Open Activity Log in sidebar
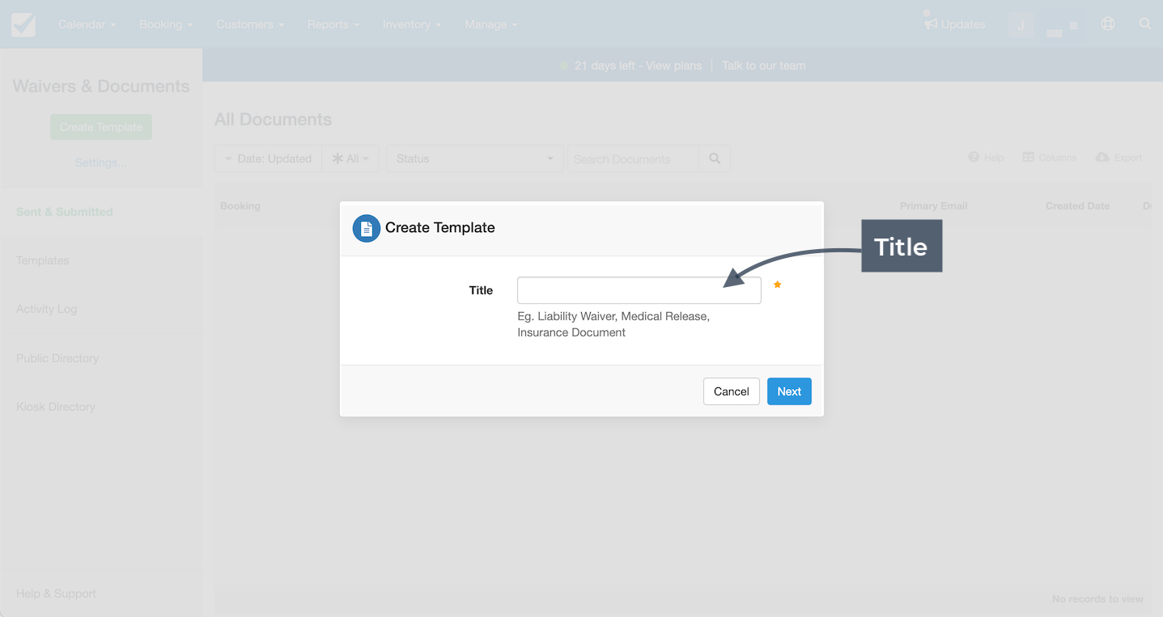This screenshot has width=1163, height=617. pos(47,309)
